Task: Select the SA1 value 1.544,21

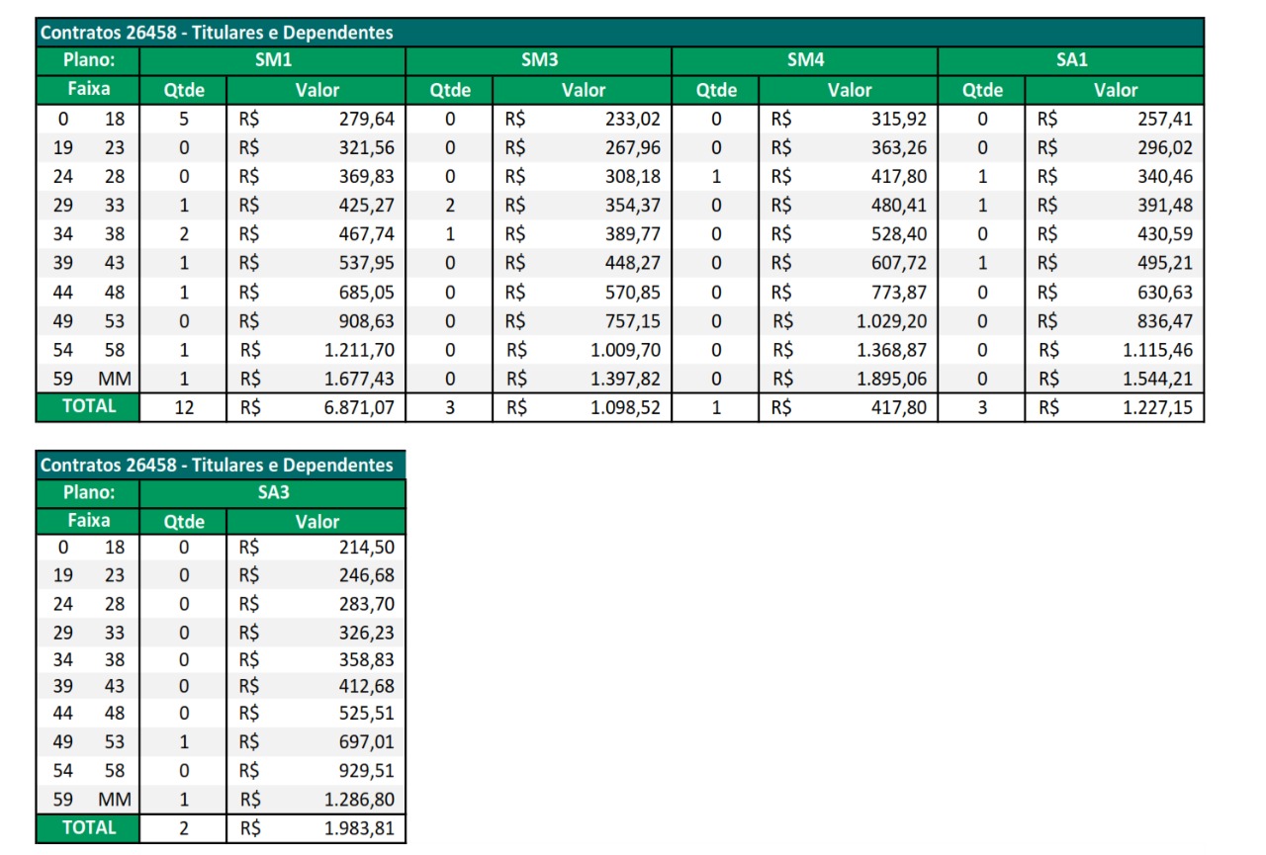Action: click(1157, 379)
